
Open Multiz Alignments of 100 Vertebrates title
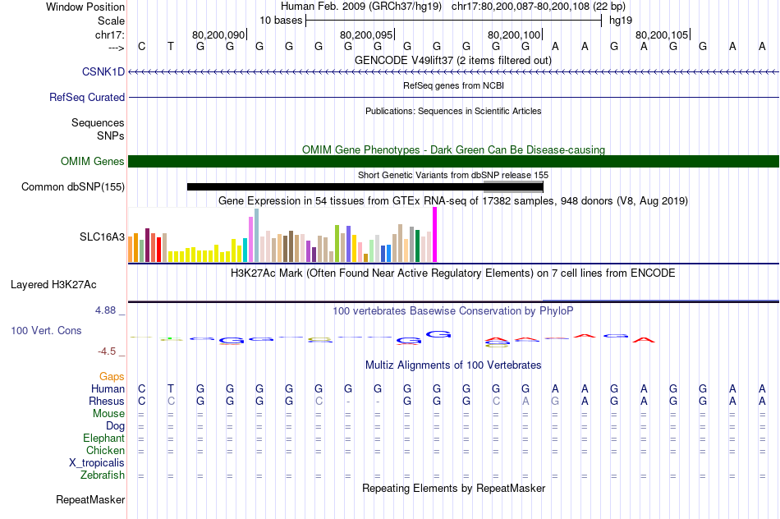(453, 365)
